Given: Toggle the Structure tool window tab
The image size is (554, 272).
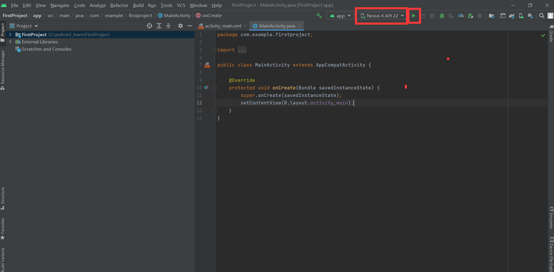Looking at the screenshot, I should 3,199.
